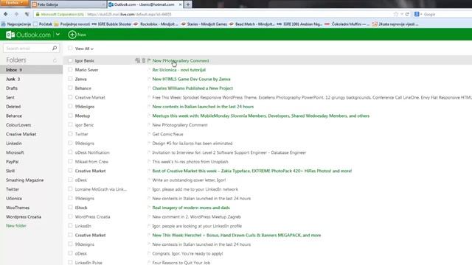Flag the New PHotograllery Comment top email
The image size is (472, 265).
(x=149, y=60)
